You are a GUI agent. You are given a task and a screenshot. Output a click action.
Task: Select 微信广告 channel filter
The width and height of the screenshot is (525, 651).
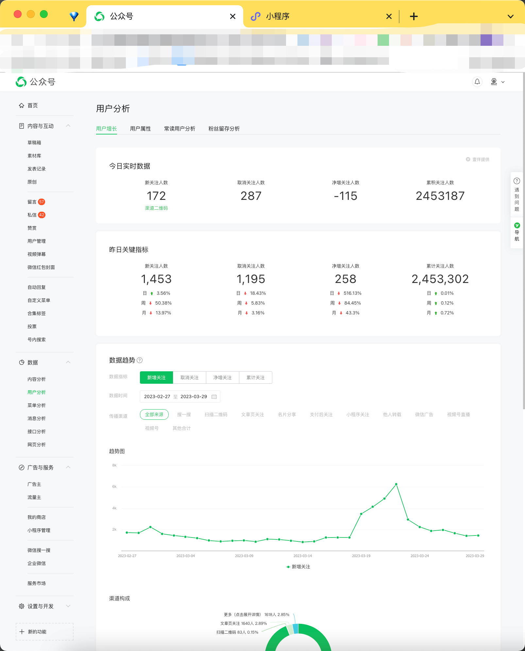(424, 414)
